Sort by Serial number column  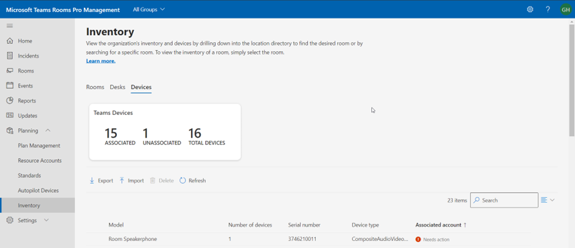coord(304,225)
